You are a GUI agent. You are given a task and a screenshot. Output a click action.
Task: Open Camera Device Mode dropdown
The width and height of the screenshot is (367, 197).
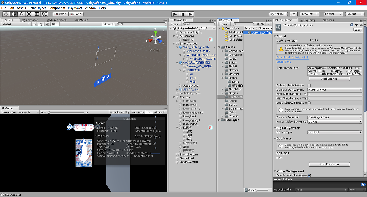(x=335, y=90)
